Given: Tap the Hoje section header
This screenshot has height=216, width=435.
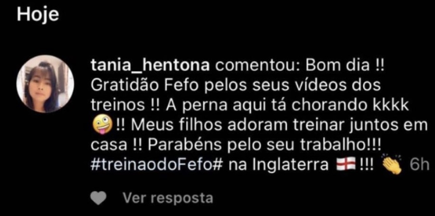Looking at the screenshot, I should [x=38, y=14].
